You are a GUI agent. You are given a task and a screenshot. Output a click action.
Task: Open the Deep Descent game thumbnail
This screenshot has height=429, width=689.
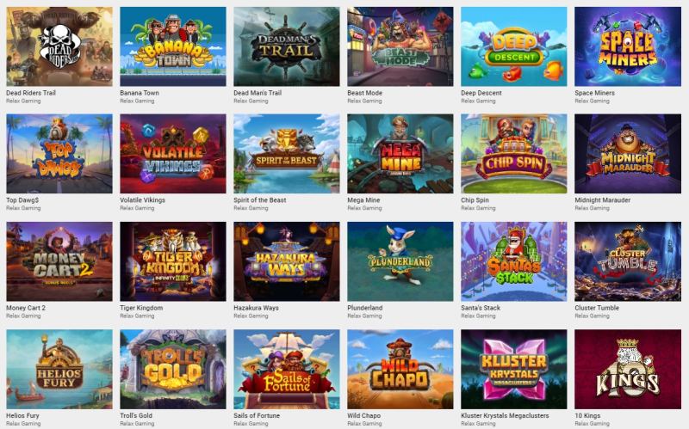coord(514,46)
